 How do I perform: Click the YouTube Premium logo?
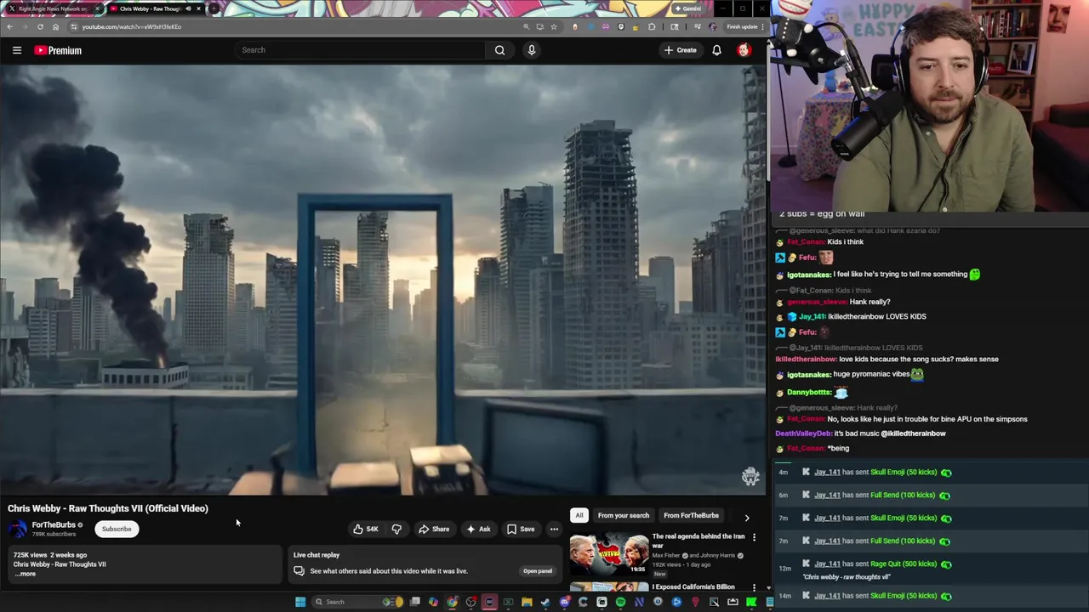tap(58, 50)
